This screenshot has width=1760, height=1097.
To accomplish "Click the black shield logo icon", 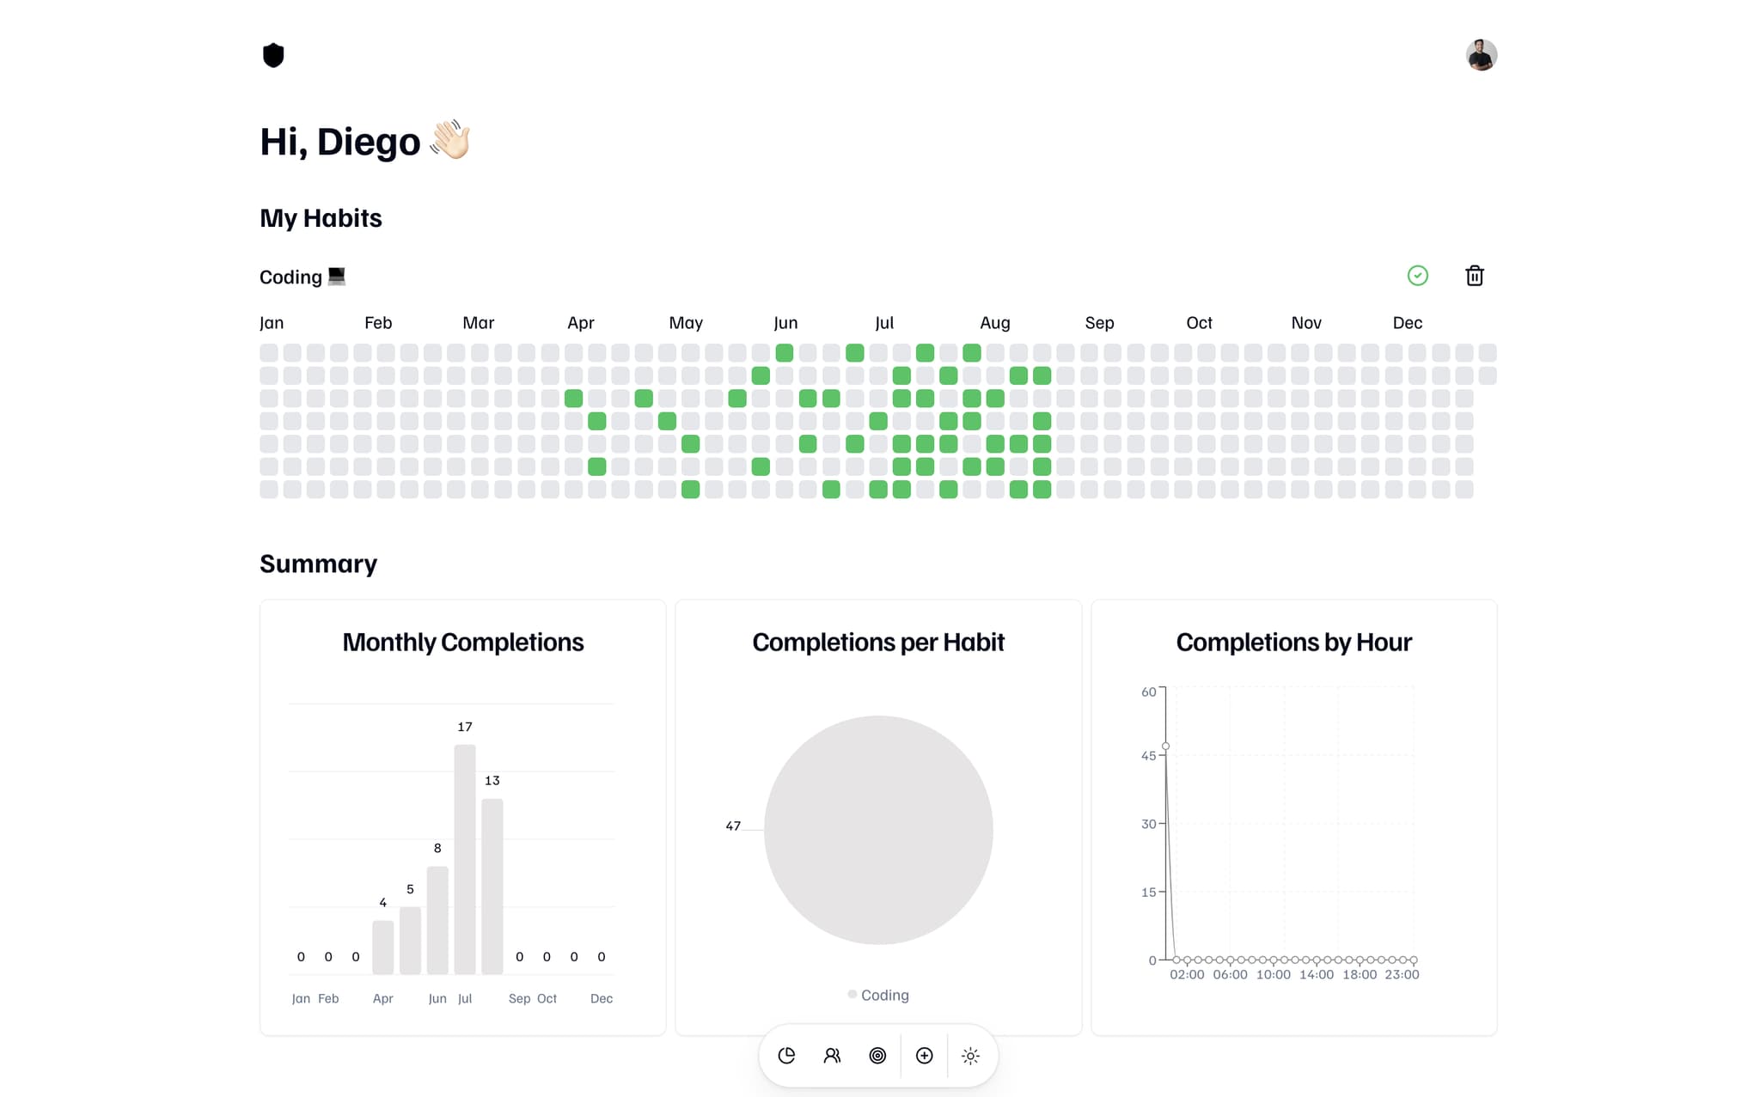I will 273,55.
